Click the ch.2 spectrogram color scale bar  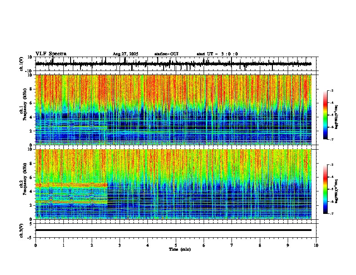(x=325, y=189)
